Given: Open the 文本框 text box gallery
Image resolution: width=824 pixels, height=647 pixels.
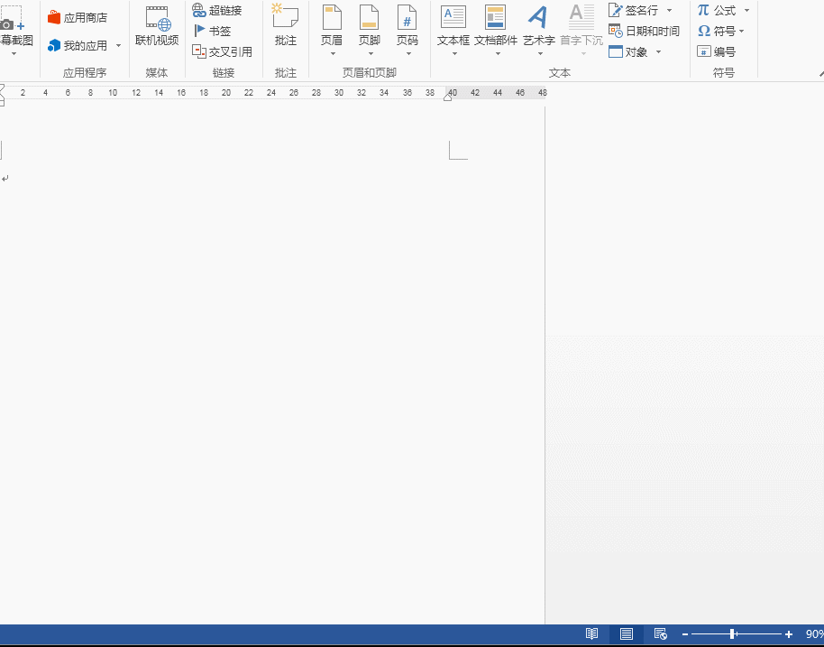Looking at the screenshot, I should coord(453,53).
